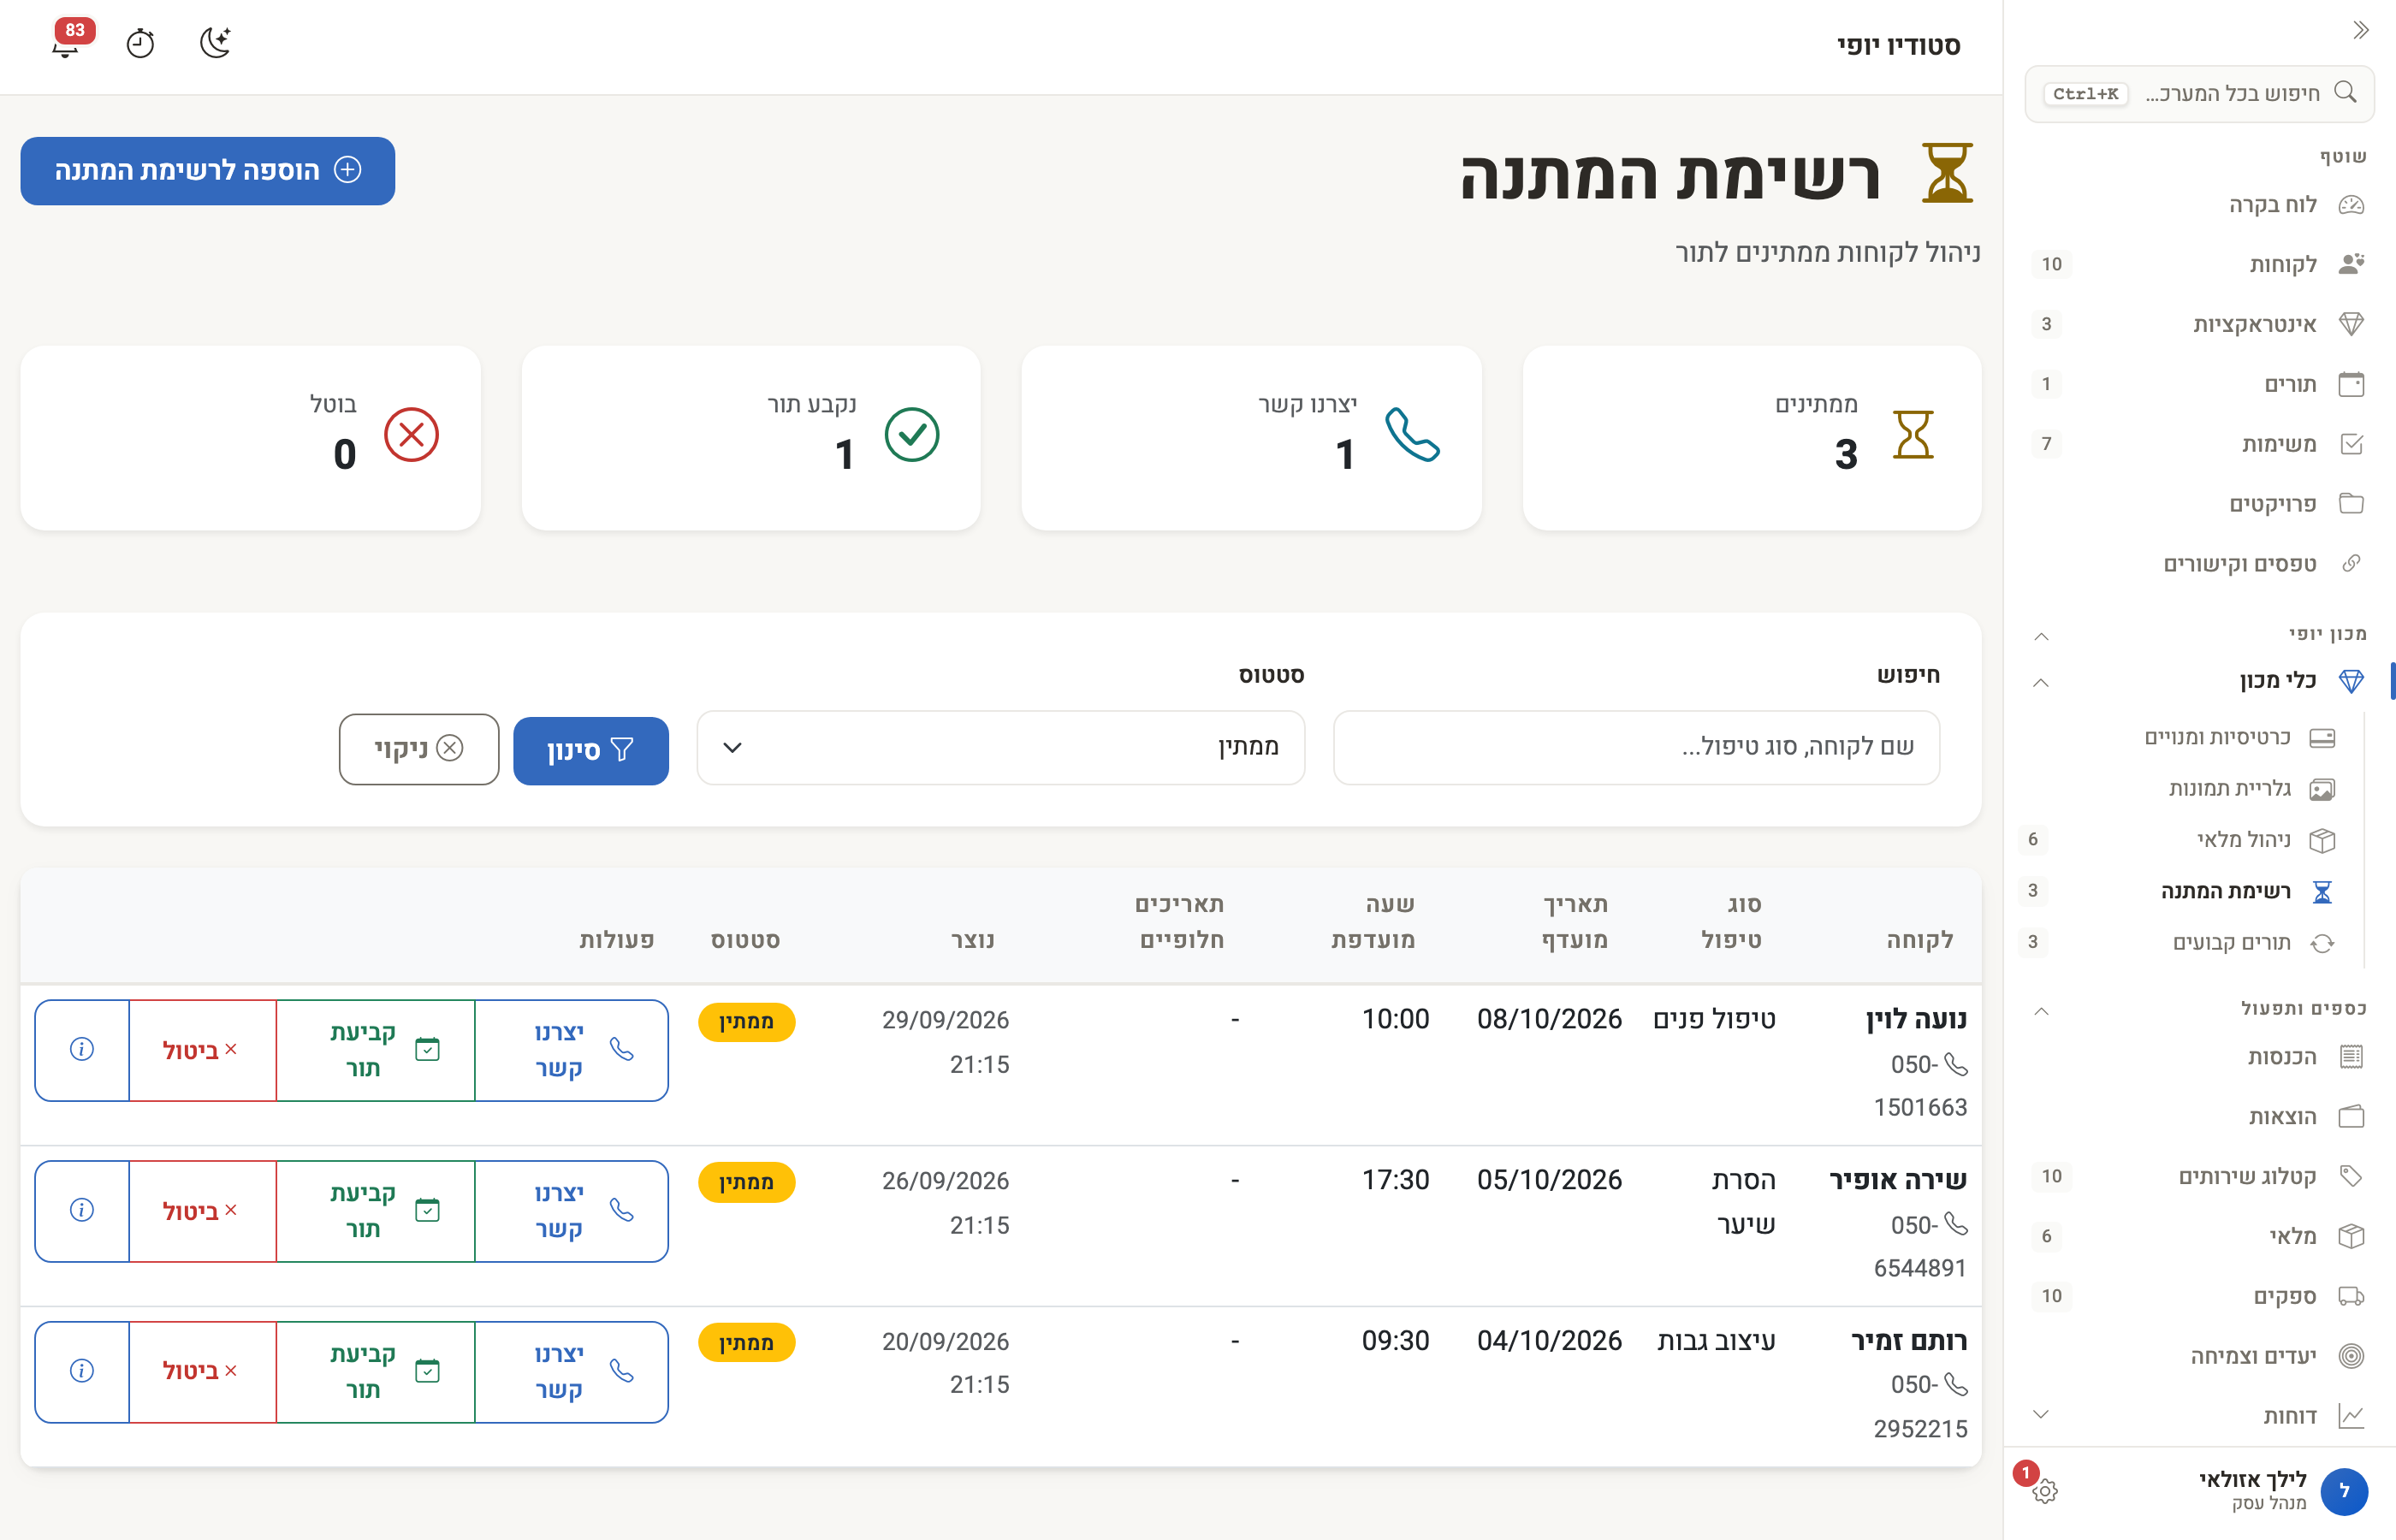Open ספקים truck item in sidebar

[x=2199, y=1296]
